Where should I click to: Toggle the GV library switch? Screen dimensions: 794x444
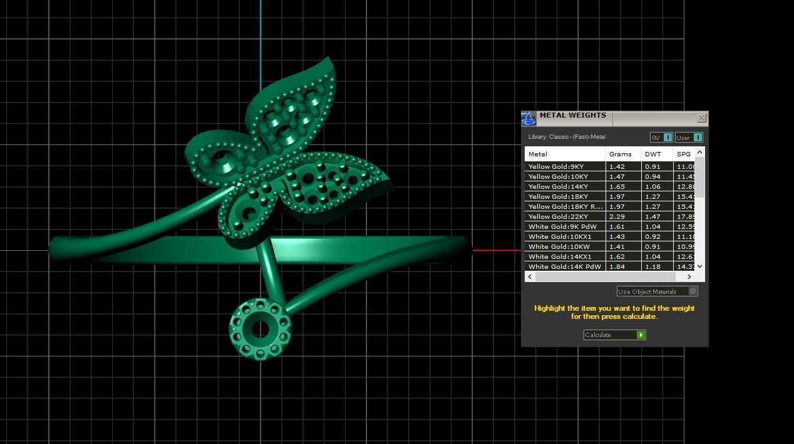[661, 138]
